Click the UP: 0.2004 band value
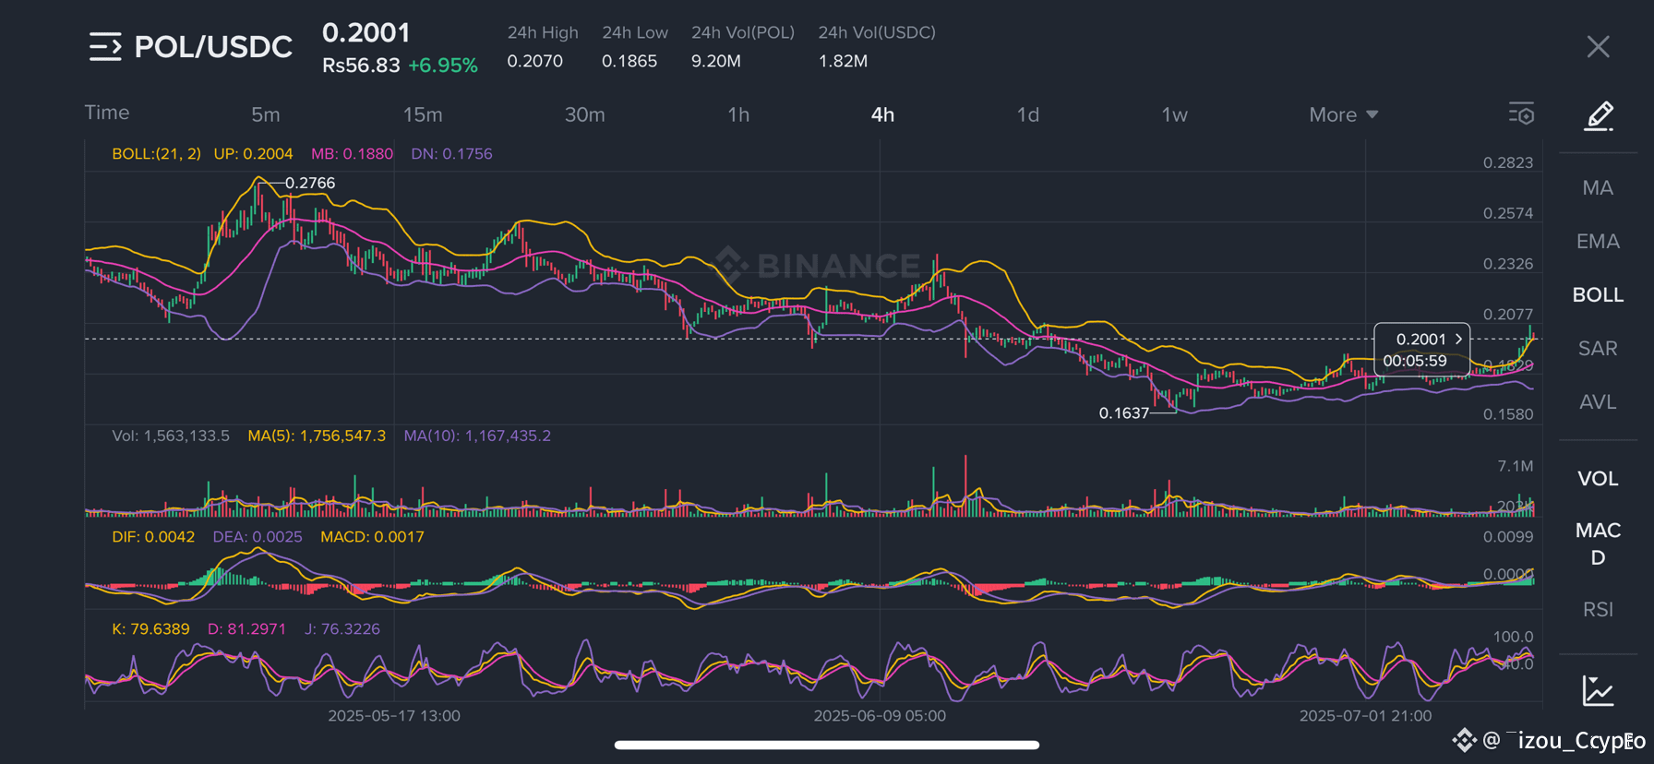This screenshot has width=1654, height=764. [x=253, y=154]
